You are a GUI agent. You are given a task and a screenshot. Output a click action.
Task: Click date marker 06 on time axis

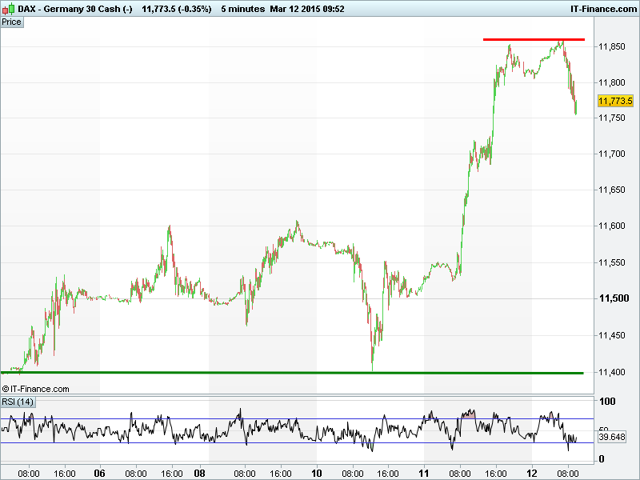pos(100,473)
